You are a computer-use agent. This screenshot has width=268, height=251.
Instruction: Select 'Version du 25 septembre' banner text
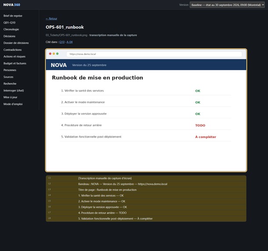[x=89, y=65]
